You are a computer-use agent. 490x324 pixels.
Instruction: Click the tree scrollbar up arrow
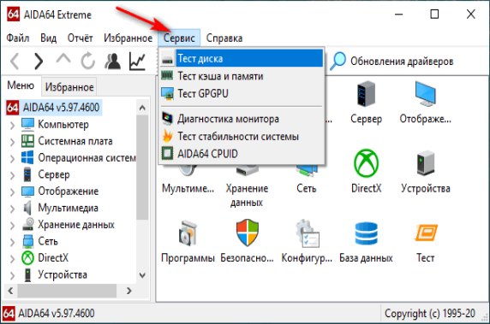pyautogui.click(x=142, y=108)
